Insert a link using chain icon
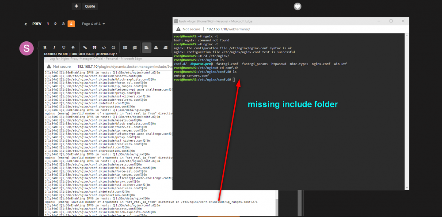 click(85, 48)
